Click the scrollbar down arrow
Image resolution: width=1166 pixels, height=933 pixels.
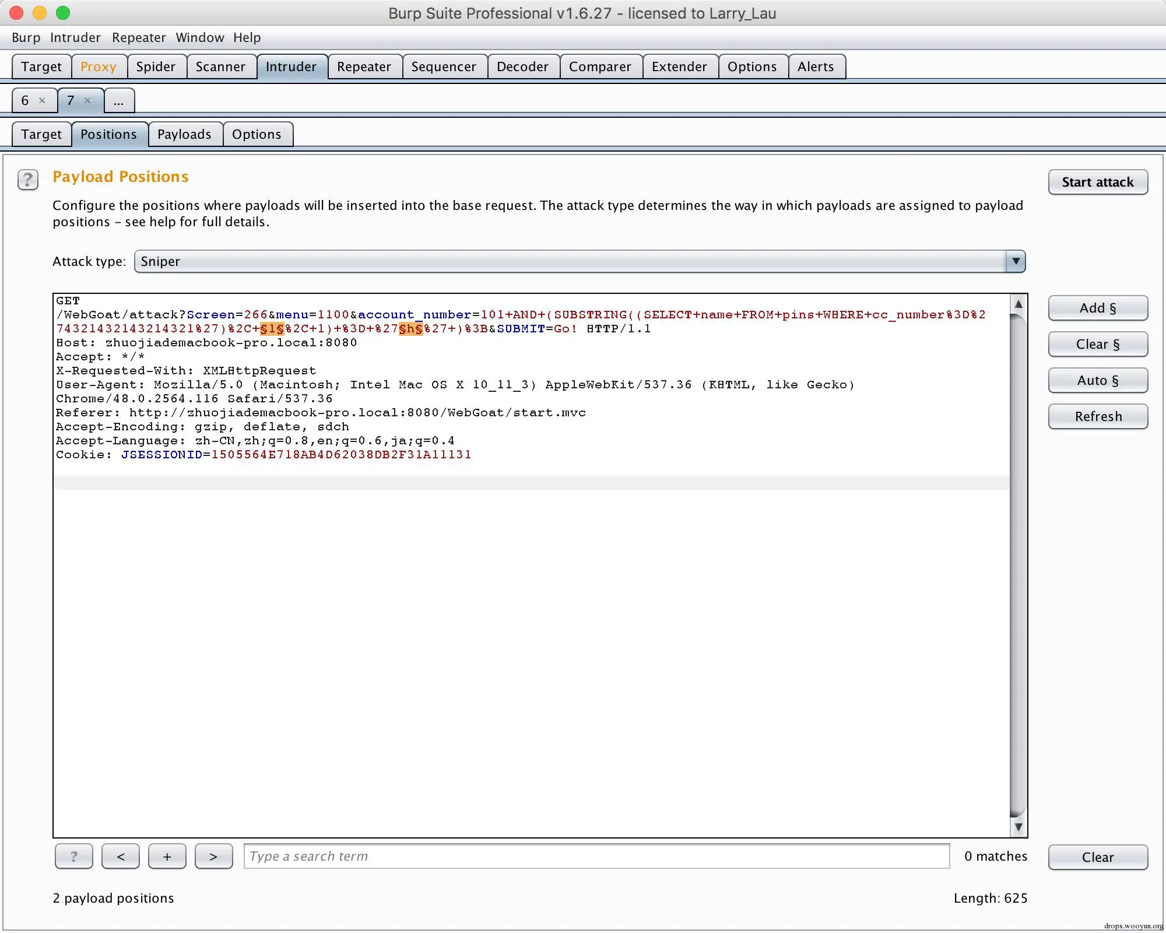(1018, 827)
